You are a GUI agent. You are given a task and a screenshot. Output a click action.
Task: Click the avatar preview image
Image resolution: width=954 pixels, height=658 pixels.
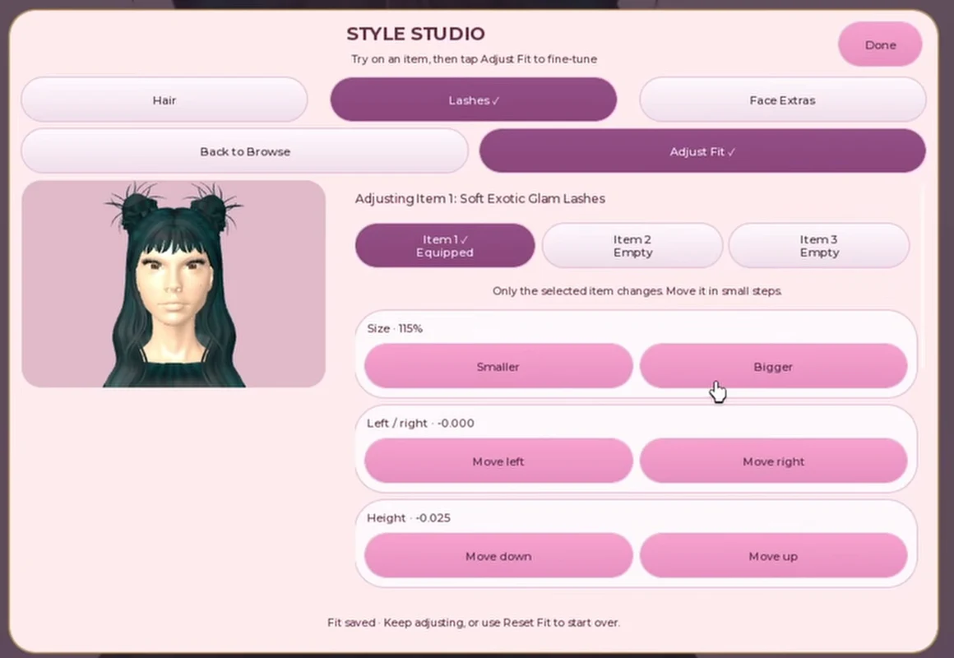[x=174, y=284]
